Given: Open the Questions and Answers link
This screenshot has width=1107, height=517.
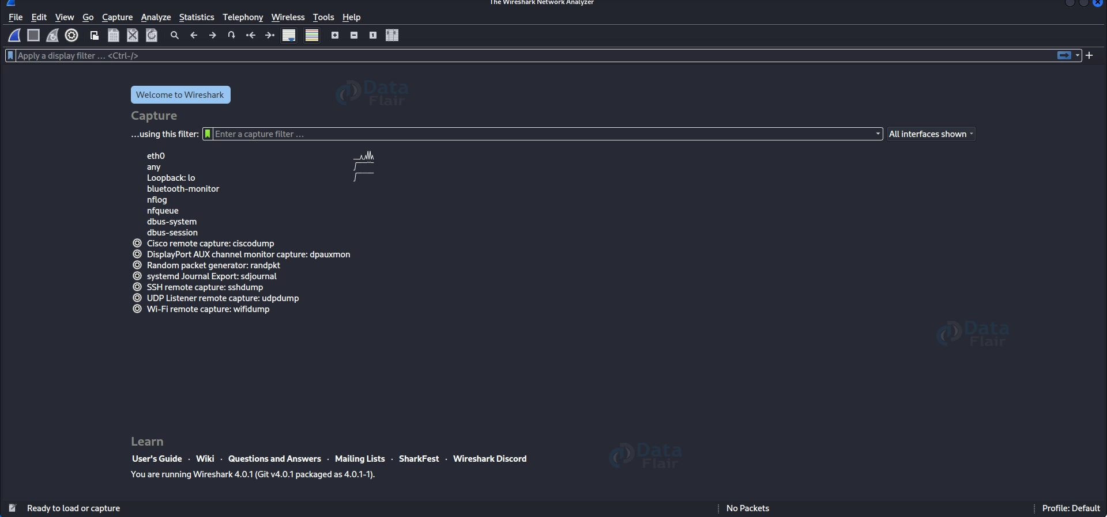Looking at the screenshot, I should tap(274, 459).
